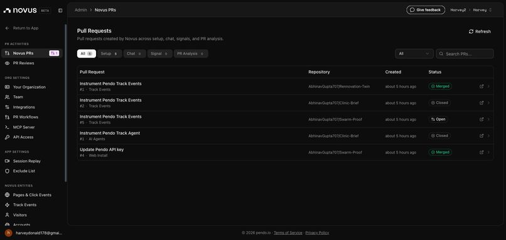
Task: Open external link for Clinic-Brief PR #2
Action: (482, 103)
